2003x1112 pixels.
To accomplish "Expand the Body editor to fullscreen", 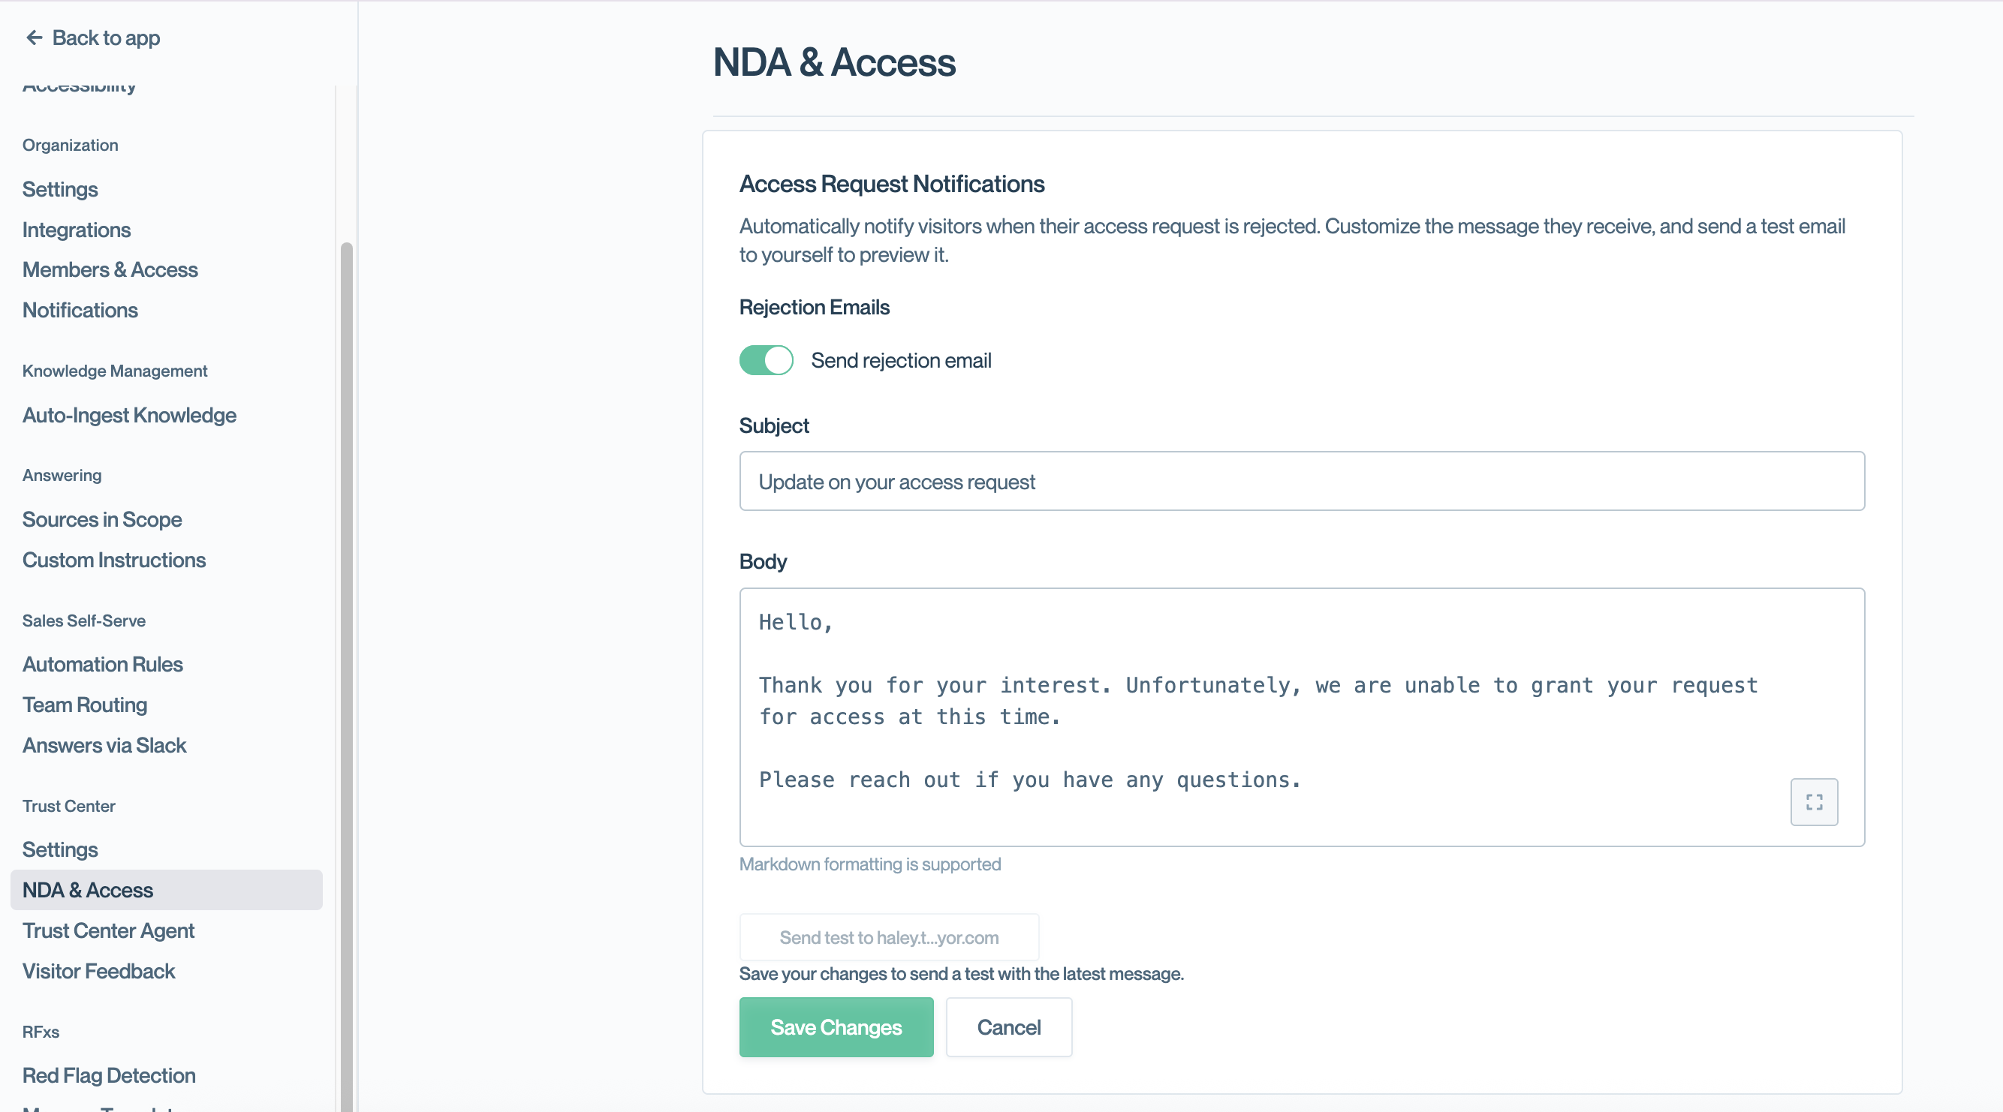I will [1814, 802].
